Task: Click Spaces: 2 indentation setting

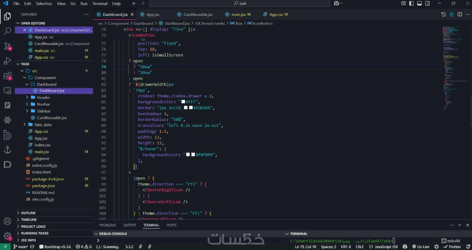Action: click(329, 247)
